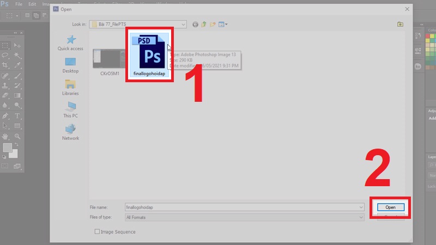Select the Eraser tool
The height and width of the screenshot is (245, 436).
tap(5, 96)
